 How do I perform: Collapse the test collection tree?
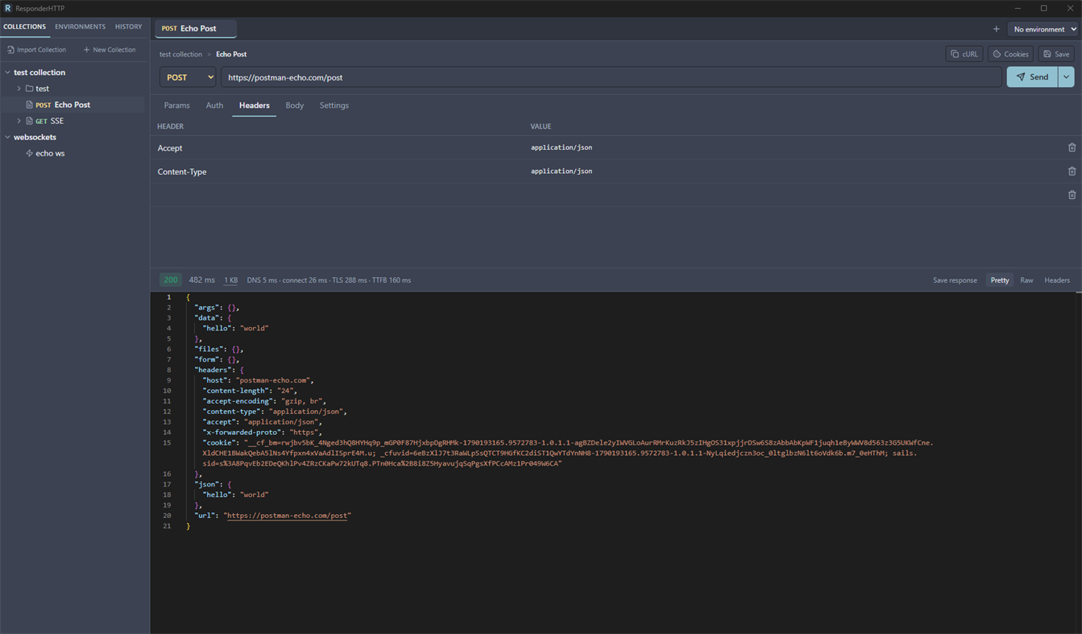(8, 73)
